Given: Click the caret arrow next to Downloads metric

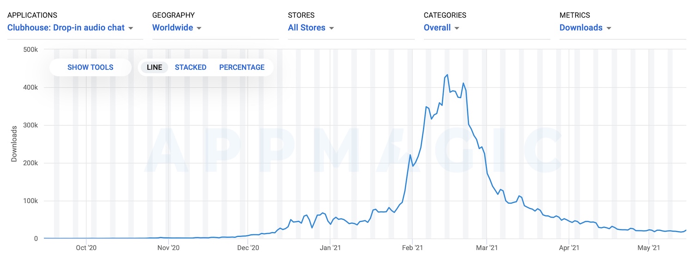Looking at the screenshot, I should click(608, 28).
